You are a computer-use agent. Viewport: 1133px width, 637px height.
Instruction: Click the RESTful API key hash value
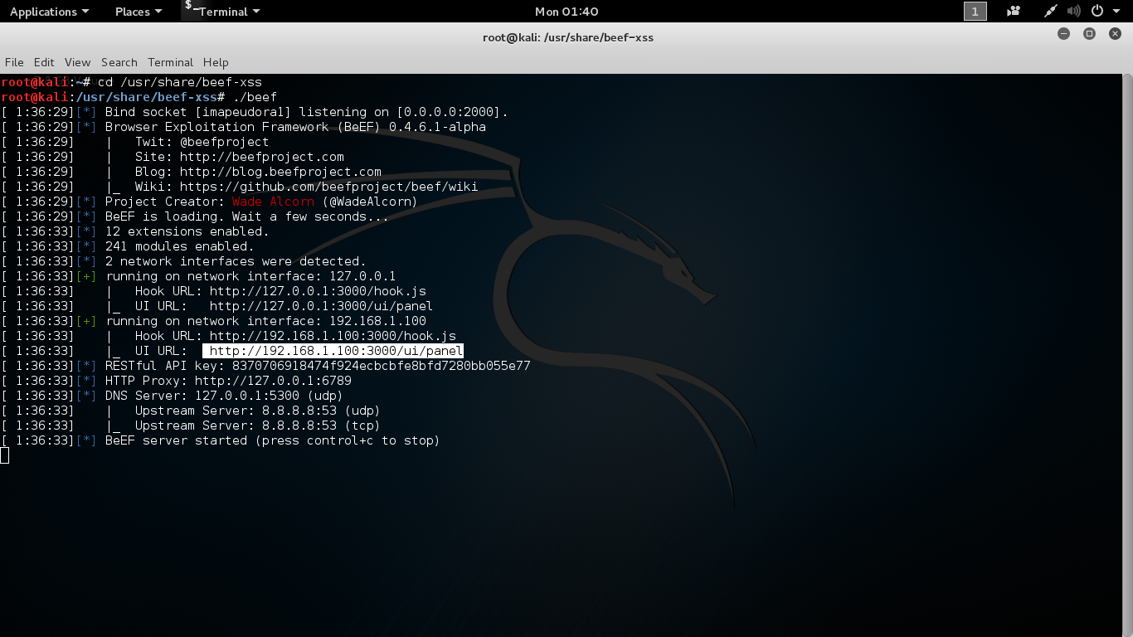[x=382, y=366]
